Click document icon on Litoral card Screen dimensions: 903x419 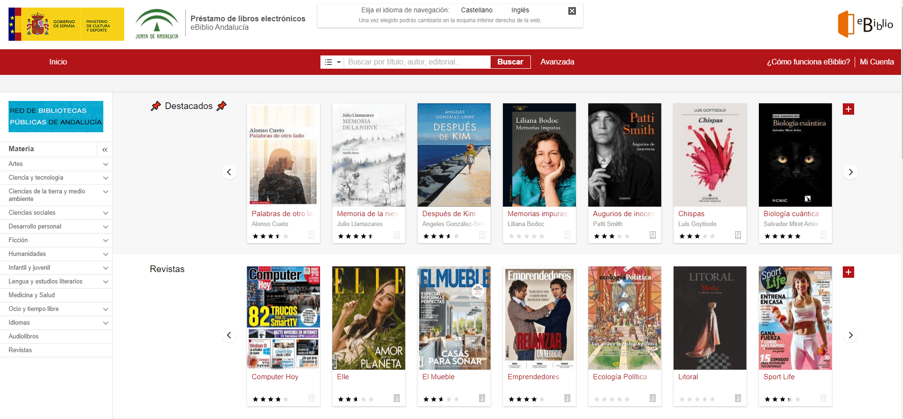[738, 398]
